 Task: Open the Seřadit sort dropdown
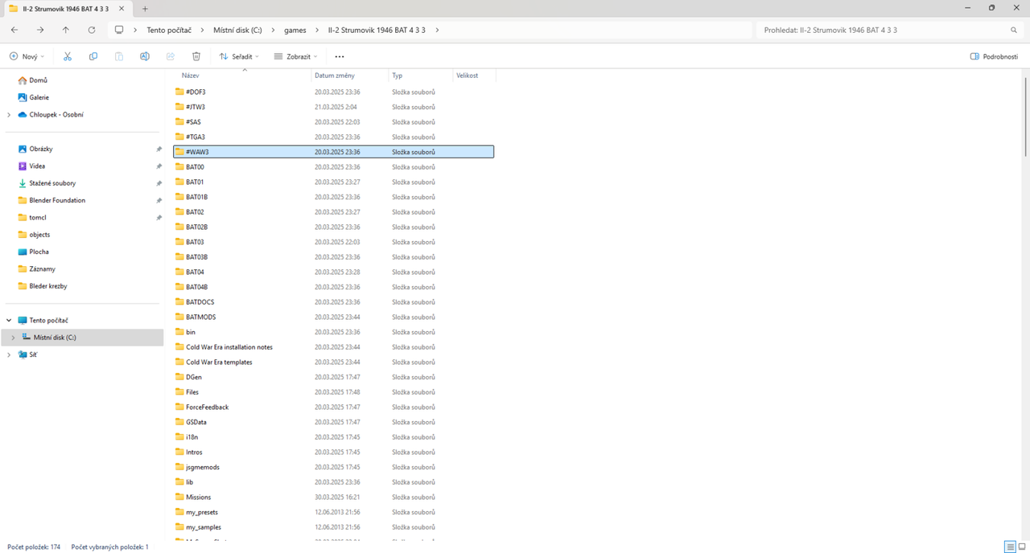(x=240, y=56)
